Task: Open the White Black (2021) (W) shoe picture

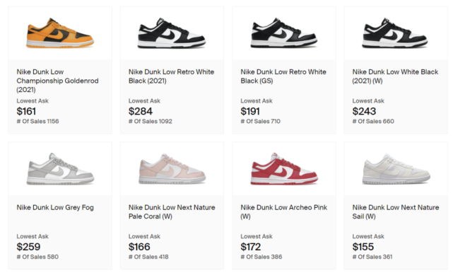Action: click(x=395, y=33)
